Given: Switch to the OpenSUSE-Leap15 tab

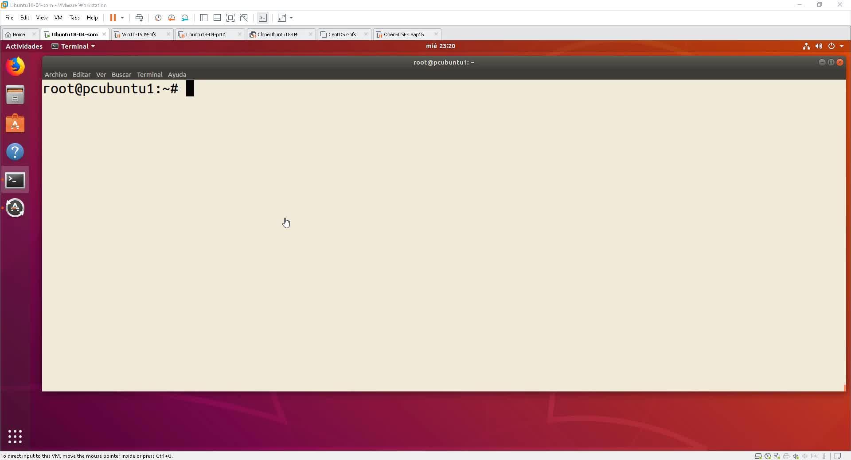Looking at the screenshot, I should point(404,34).
